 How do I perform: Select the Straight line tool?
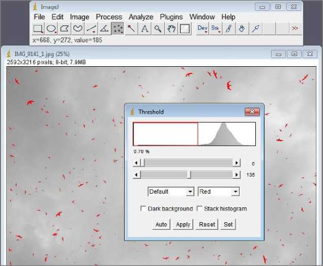pos(91,29)
